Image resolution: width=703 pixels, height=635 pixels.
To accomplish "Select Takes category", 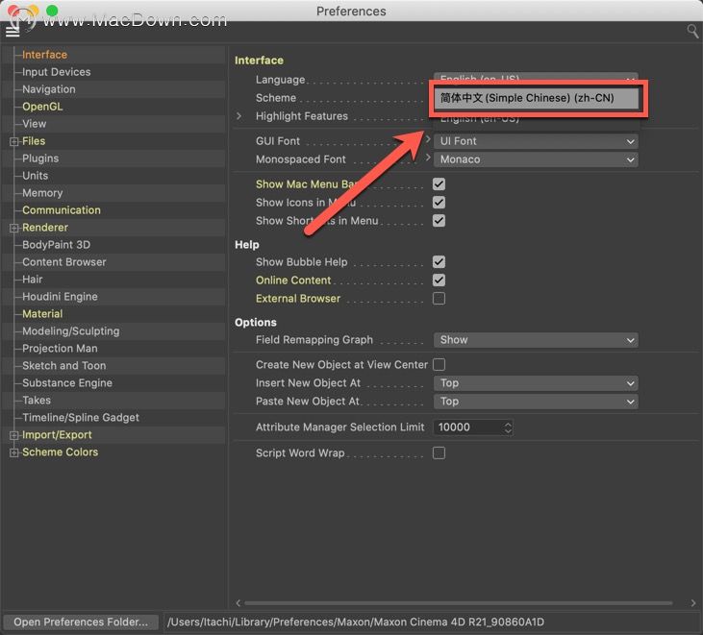I will tap(37, 401).
